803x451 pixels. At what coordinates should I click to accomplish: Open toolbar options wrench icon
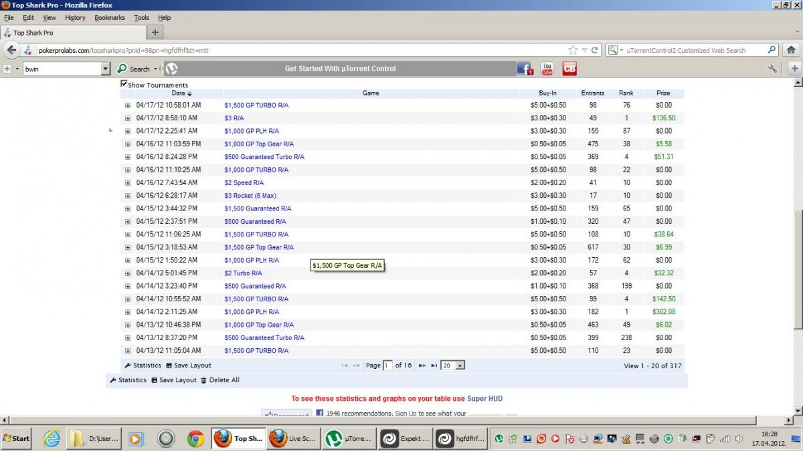tap(773, 68)
